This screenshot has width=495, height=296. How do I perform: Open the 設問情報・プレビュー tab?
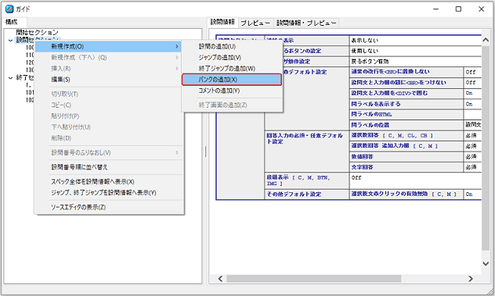pyautogui.click(x=306, y=23)
